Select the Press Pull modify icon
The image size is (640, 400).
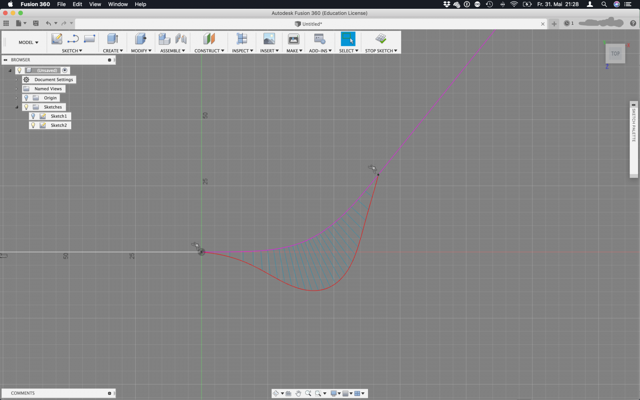point(141,39)
